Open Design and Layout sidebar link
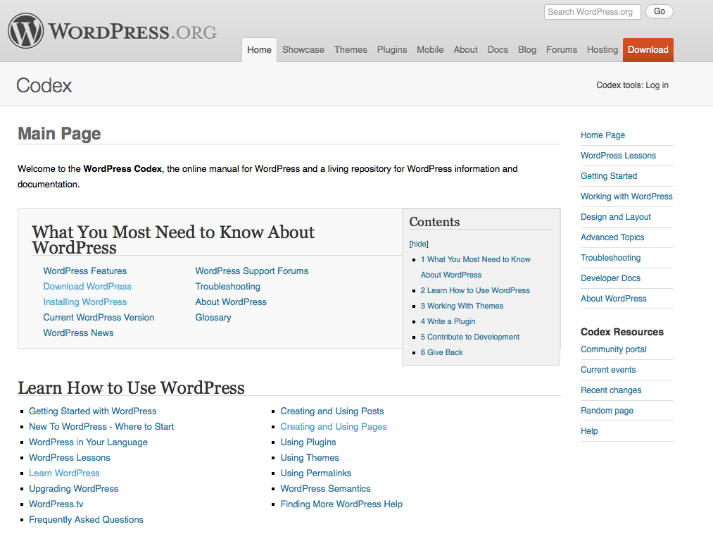This screenshot has width=713, height=534. [x=616, y=217]
